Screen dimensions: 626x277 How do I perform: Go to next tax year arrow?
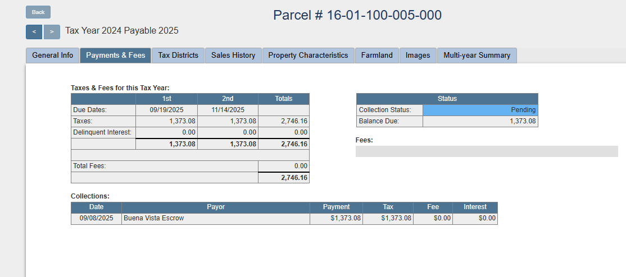[52, 32]
